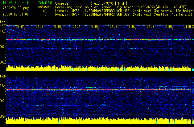
Task: Select the 2ch 0.3.0 version label
Action: (45, 2)
